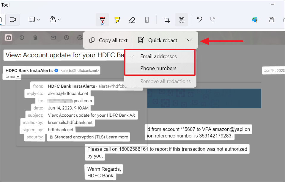Switch back to screenshot snip mode
The width and height of the screenshot is (285, 182).
pyautogui.click(x=2, y=20)
